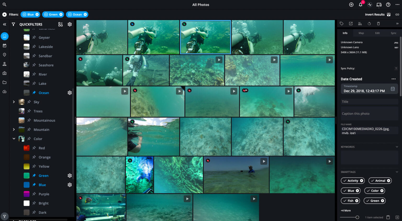This screenshot has width=402, height=221.
Task: Switch to the Map tab in the info panel
Action: point(361,33)
